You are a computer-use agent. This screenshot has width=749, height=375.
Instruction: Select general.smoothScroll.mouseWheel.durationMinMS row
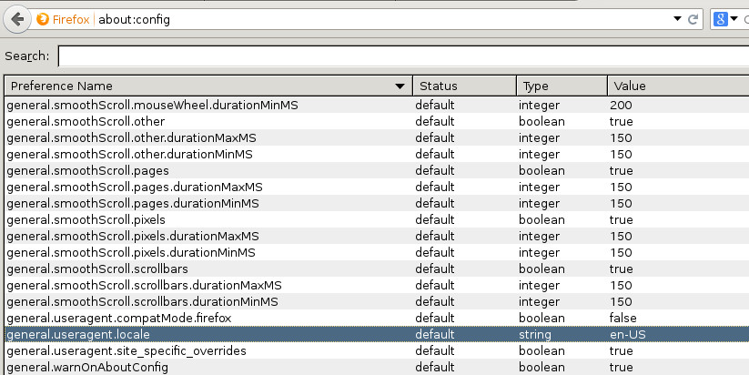(377, 105)
